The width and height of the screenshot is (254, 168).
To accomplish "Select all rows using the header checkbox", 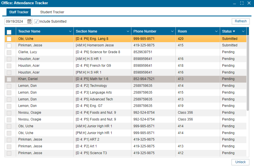I will click(10, 31).
